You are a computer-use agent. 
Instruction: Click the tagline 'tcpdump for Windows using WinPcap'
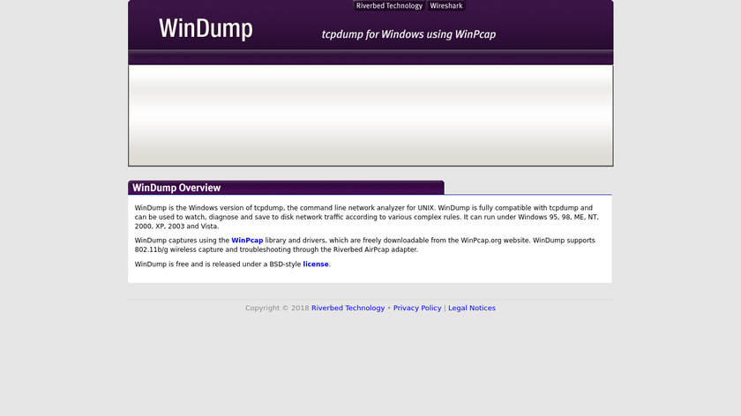click(408, 34)
